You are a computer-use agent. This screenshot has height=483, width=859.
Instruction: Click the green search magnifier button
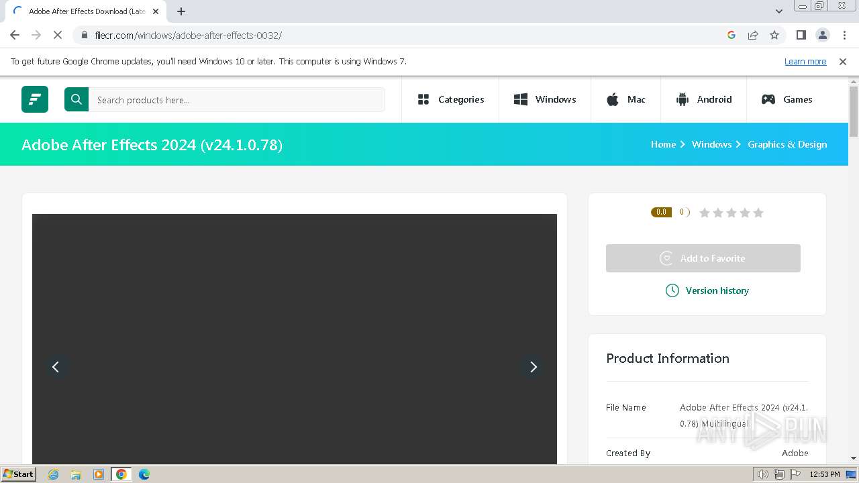(77, 99)
